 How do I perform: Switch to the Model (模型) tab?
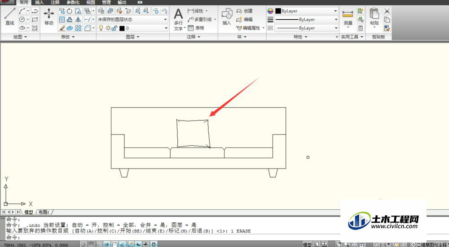(x=29, y=212)
